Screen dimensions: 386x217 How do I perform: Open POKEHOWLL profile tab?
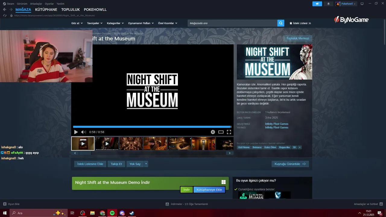click(x=95, y=10)
